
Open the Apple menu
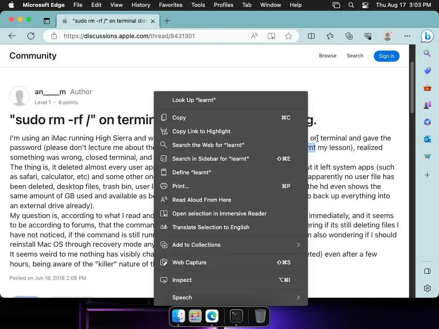[11, 5]
